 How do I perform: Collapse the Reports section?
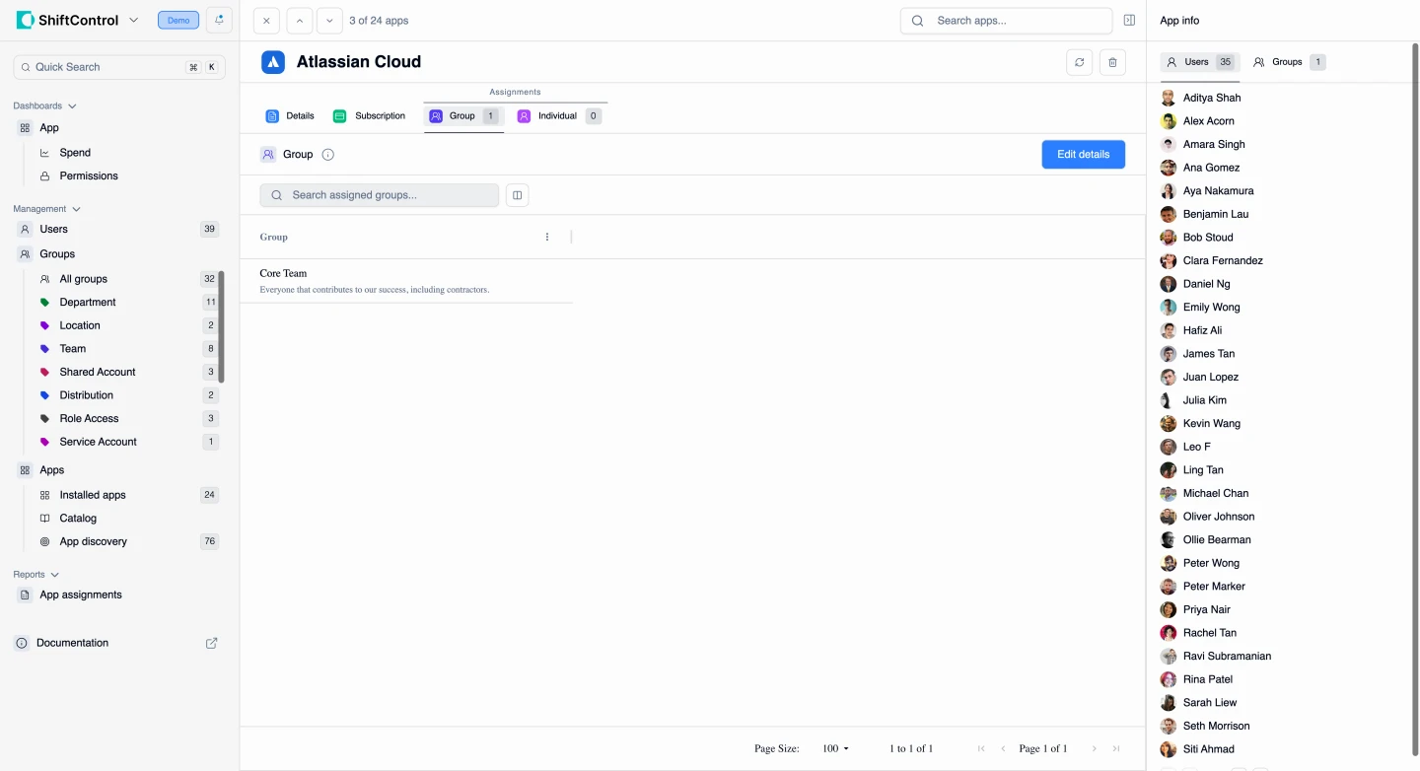(x=35, y=574)
